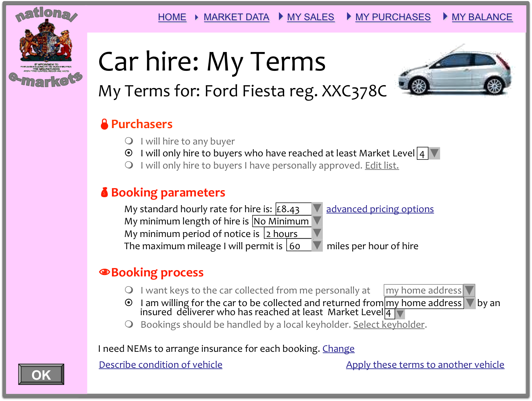Expand the minimum length of hire dropdown
The width and height of the screenshot is (532, 401).
tap(317, 221)
